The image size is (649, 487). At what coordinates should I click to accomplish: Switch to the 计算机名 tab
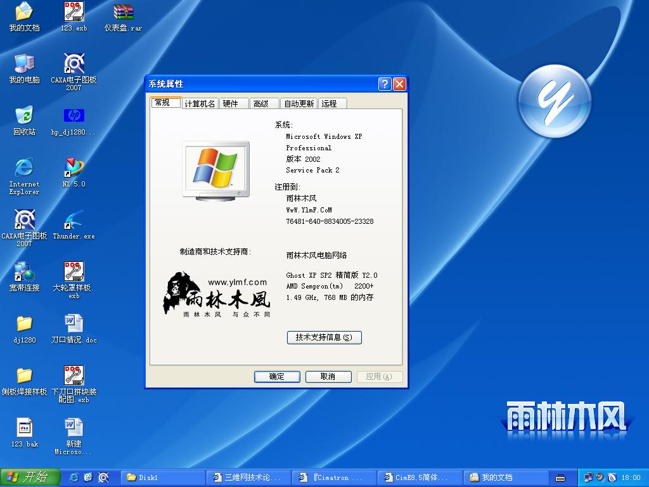[200, 103]
